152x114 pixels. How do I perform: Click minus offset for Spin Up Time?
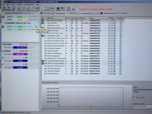(109, 23)
